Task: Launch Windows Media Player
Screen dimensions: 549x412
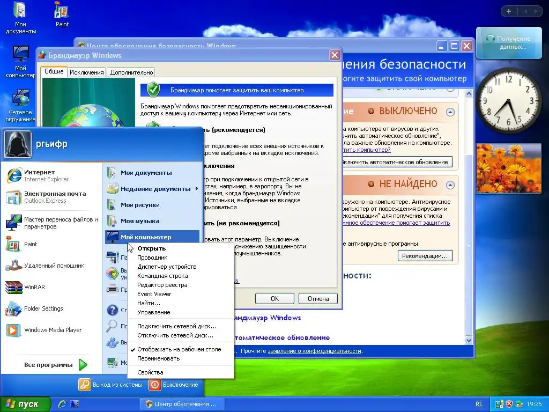Action: pyautogui.click(x=43, y=330)
